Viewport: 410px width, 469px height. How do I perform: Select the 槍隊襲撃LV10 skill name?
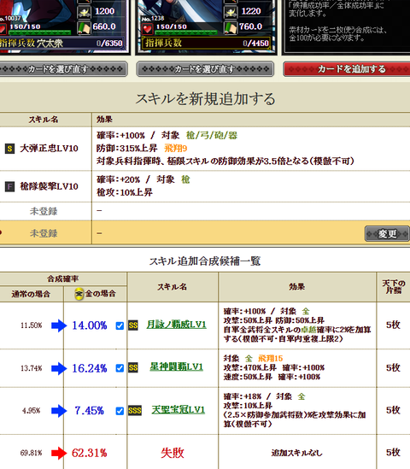pyautogui.click(x=49, y=186)
